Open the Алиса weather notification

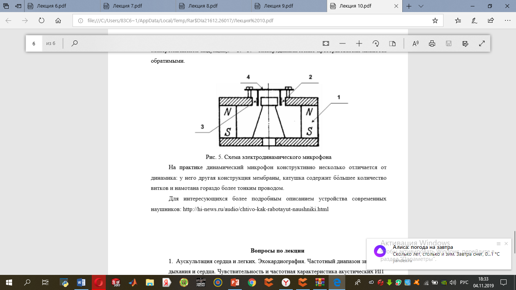coord(439,254)
